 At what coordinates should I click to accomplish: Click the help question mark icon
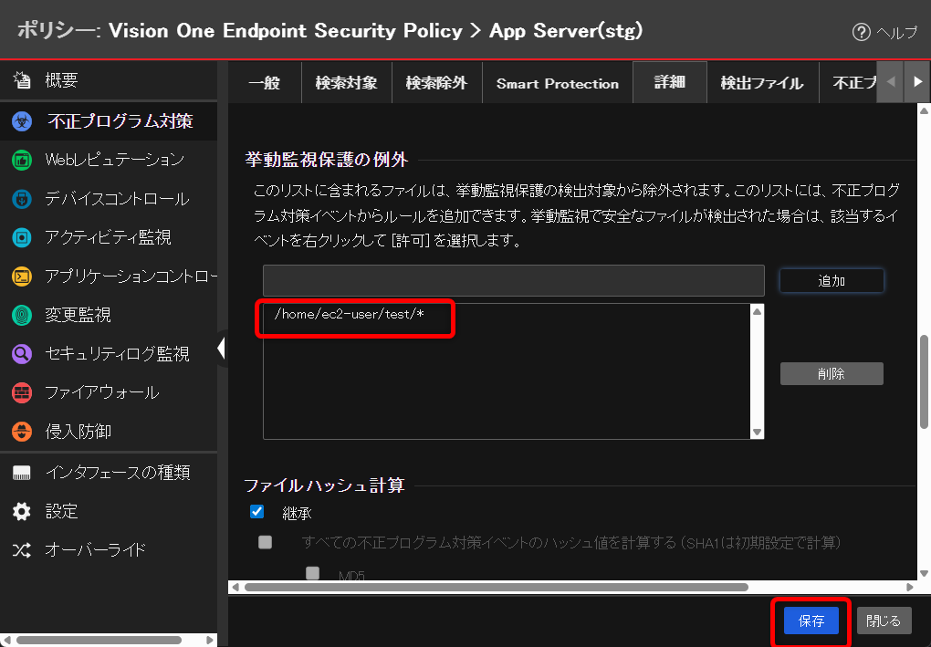tap(861, 32)
